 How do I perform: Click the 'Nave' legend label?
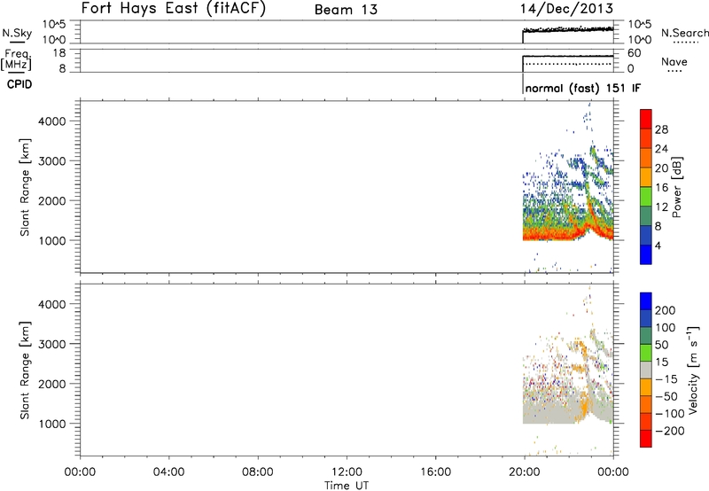[x=674, y=62]
